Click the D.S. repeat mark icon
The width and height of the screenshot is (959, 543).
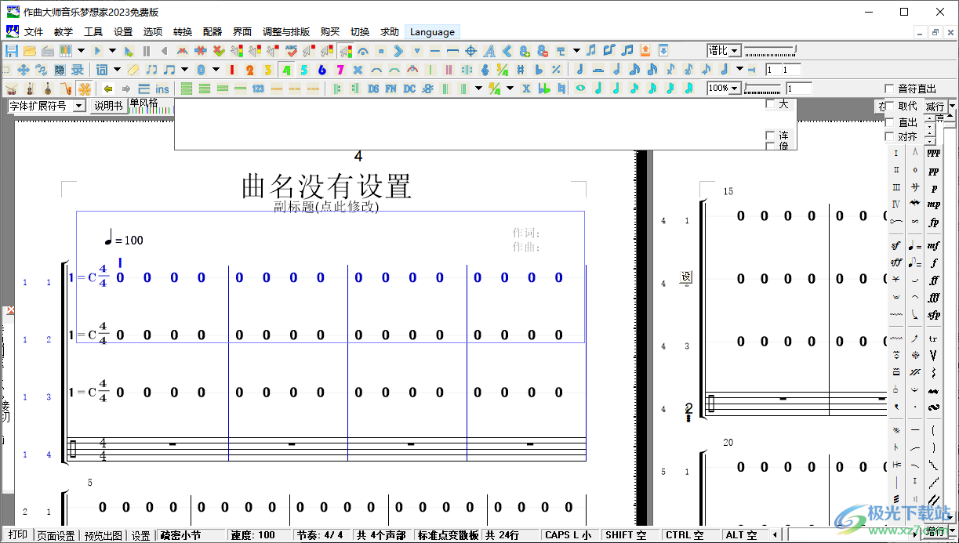click(x=373, y=88)
